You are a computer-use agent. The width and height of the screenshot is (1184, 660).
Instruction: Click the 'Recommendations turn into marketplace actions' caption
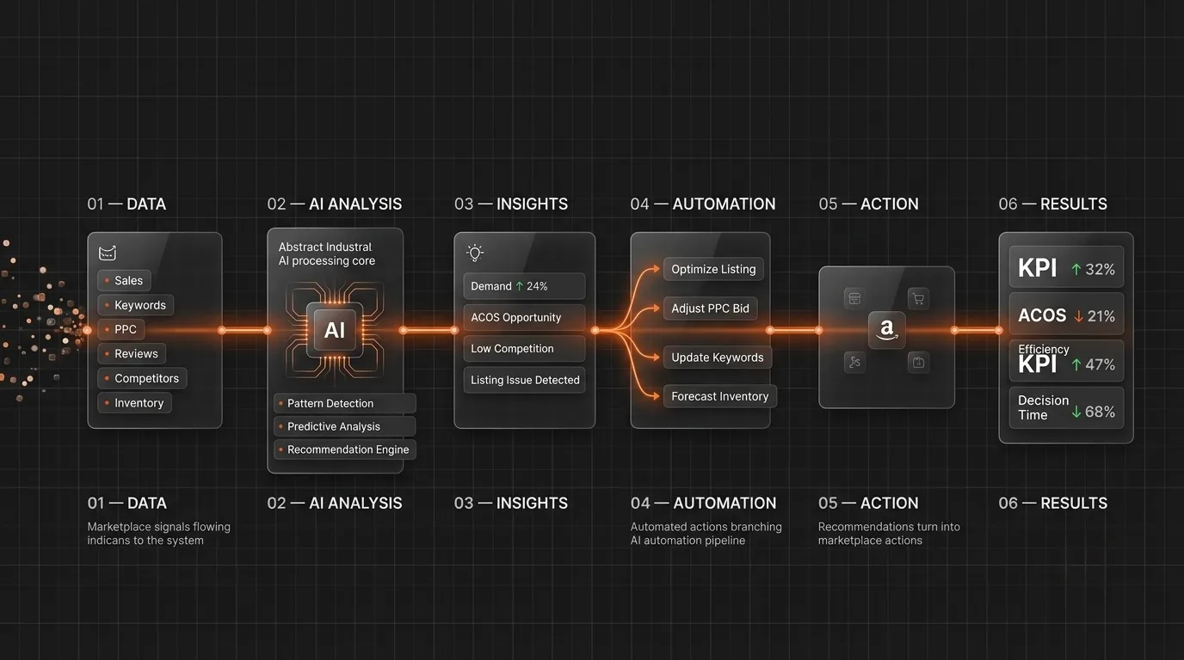[889, 534]
